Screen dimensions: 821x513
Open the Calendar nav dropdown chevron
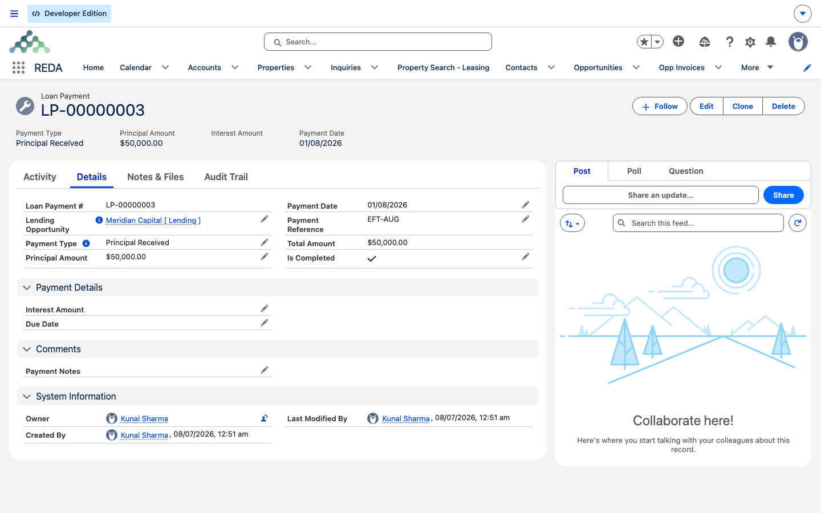[165, 67]
